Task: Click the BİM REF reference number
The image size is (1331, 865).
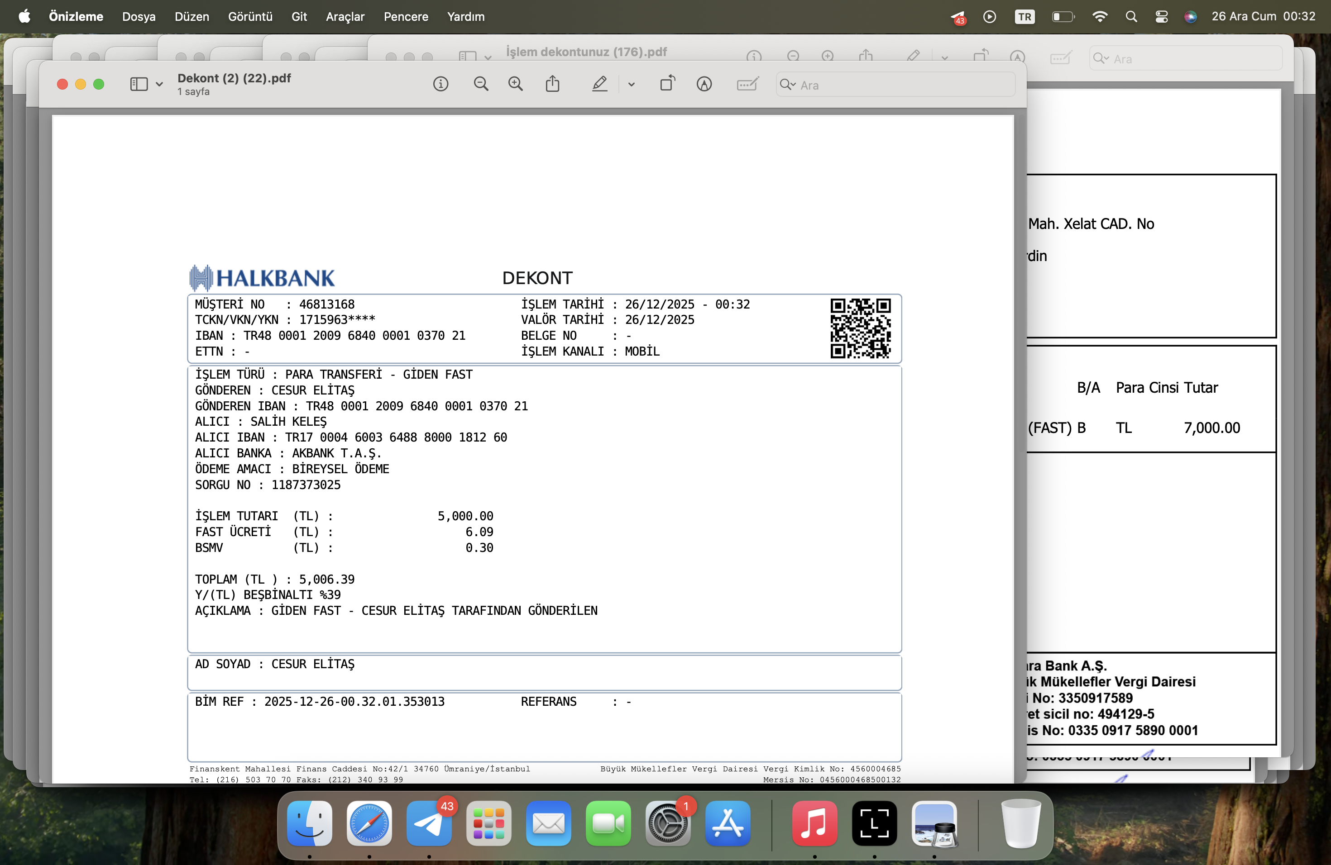Action: point(354,702)
